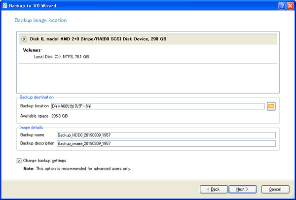Image resolution: width=296 pixels, height=200 pixels.
Task: Go to the previous step with Back
Action: click(214, 189)
